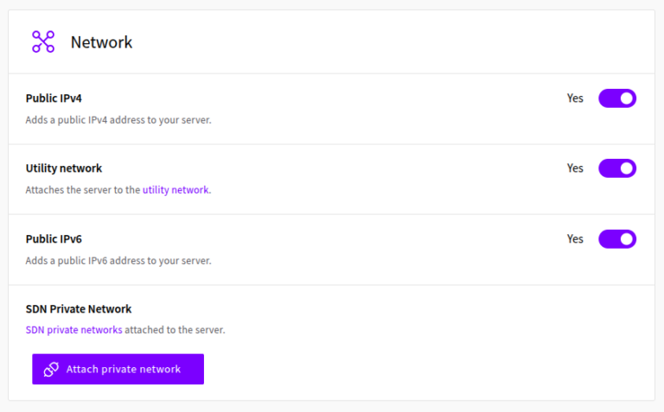Screen dimensions: 664x412
Task: Click the Yes status beside Utility network
Action: tap(575, 168)
